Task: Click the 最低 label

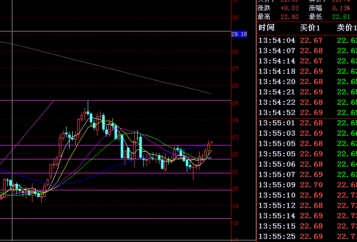Action: coord(315,17)
